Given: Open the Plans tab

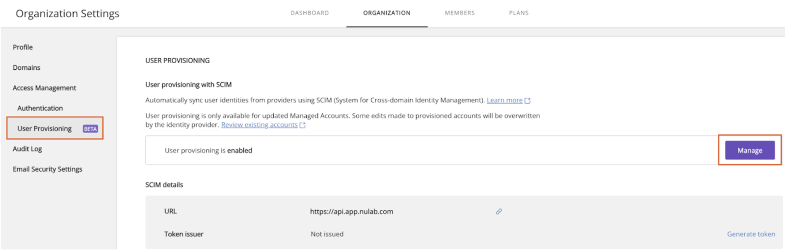Looking at the screenshot, I should [x=519, y=13].
